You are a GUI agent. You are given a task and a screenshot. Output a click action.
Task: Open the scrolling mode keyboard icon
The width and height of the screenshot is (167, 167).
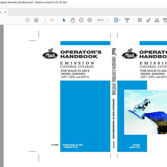127,20
